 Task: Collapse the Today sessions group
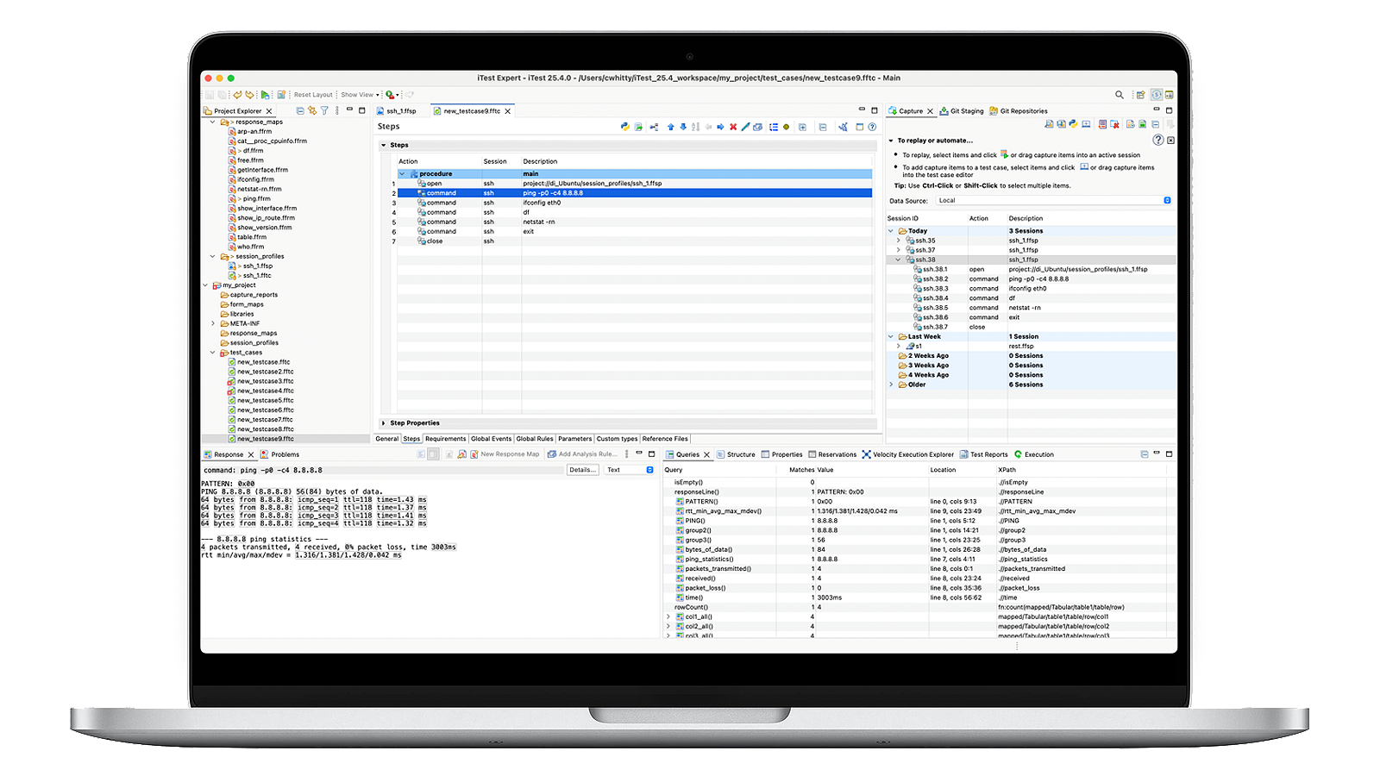(x=891, y=231)
